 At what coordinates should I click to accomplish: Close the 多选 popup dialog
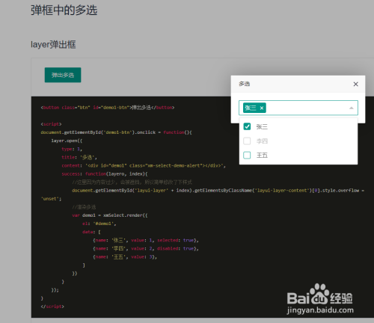[356, 84]
